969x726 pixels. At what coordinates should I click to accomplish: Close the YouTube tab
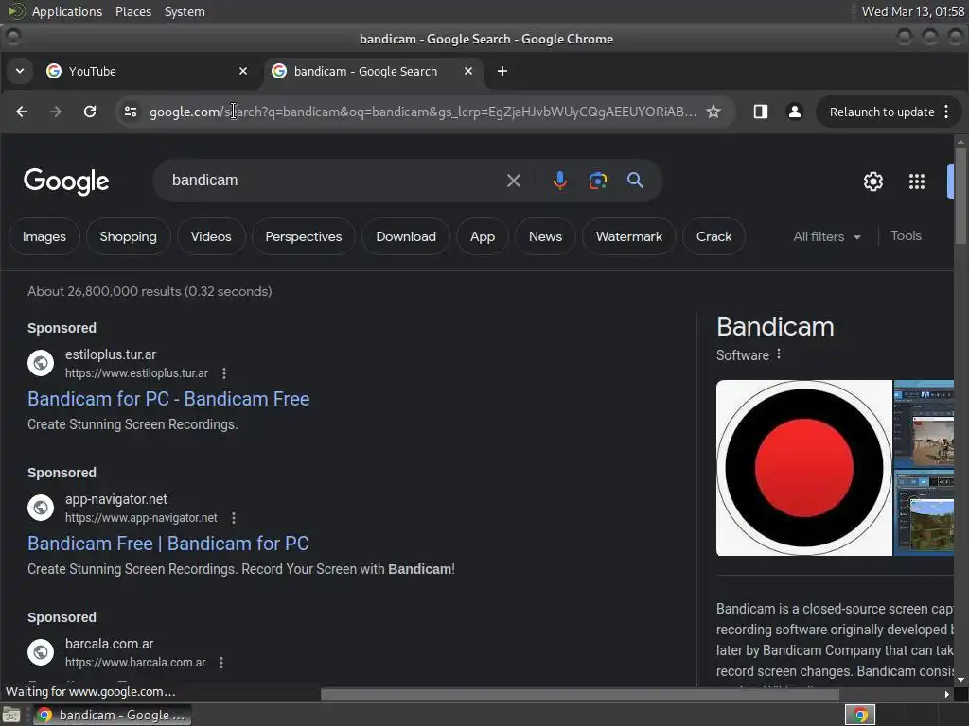[x=243, y=72]
